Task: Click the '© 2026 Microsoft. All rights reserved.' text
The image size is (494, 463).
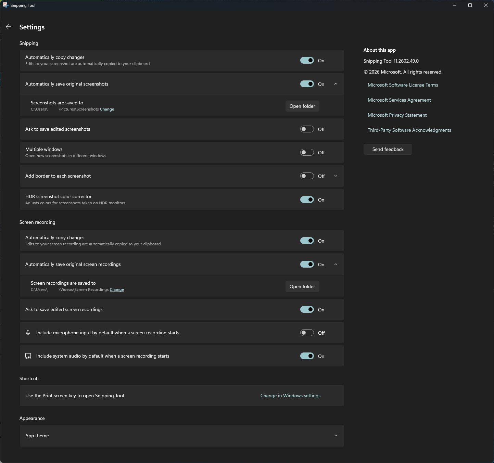Action: 403,72
